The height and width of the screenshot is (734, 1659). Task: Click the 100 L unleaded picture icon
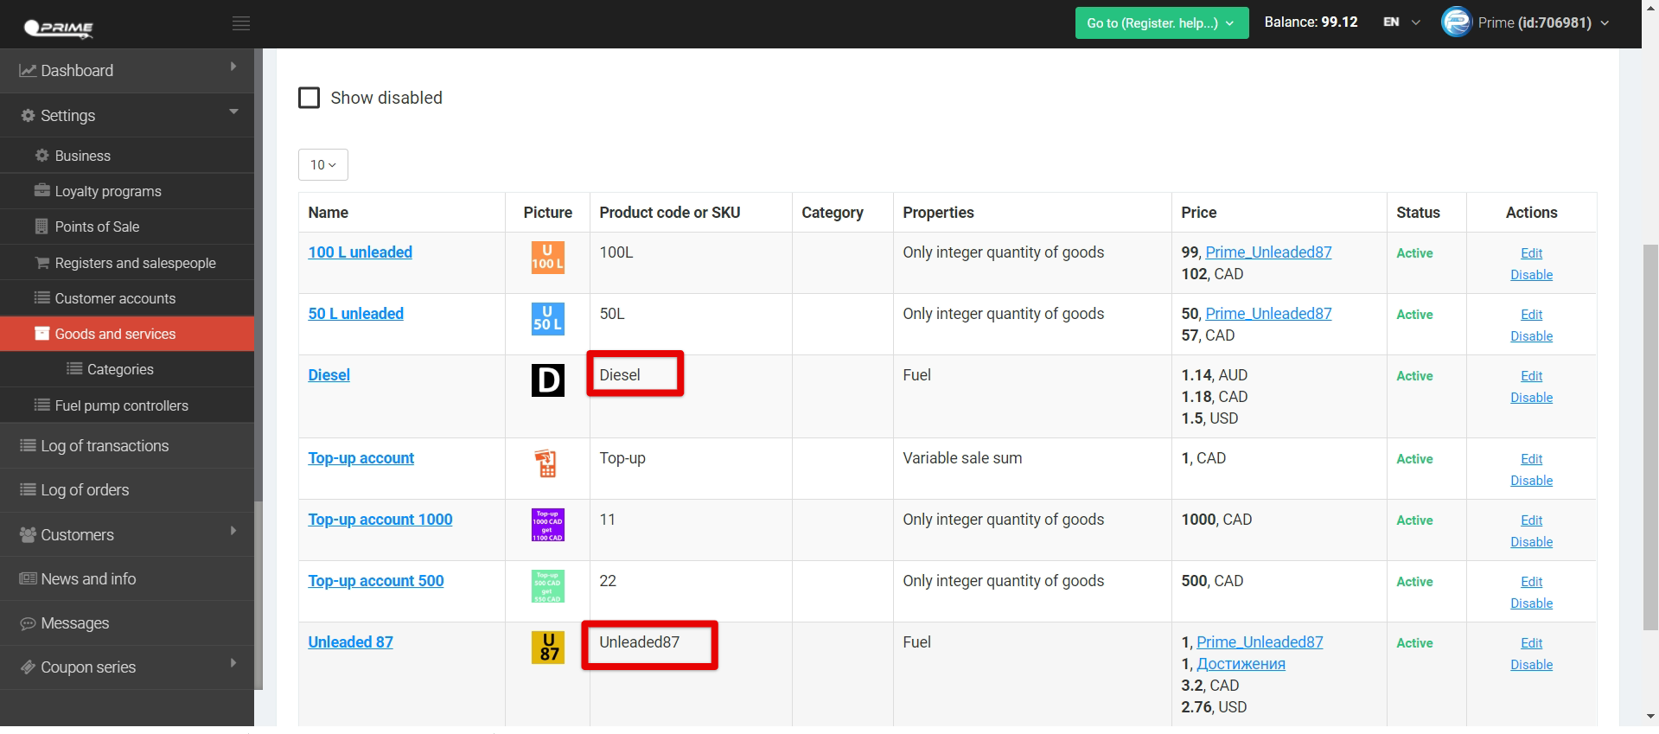(x=547, y=258)
